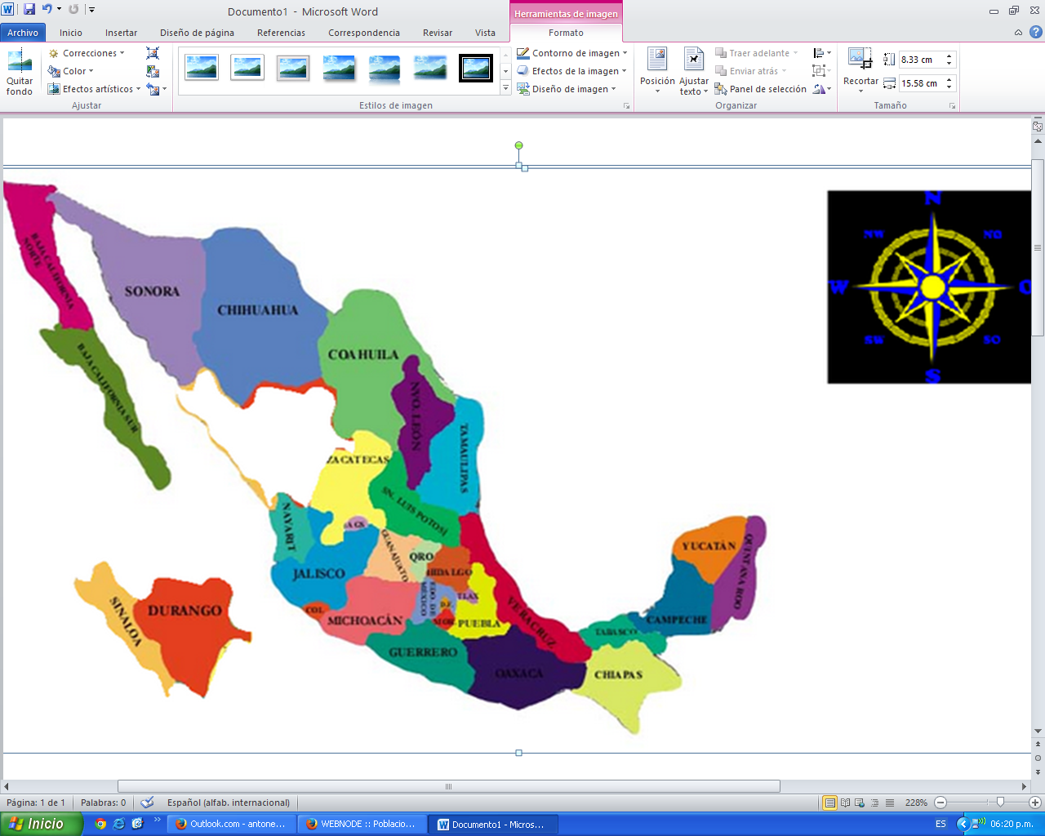
Task: Open the Contorno de imagen dropdown
Action: [x=573, y=53]
